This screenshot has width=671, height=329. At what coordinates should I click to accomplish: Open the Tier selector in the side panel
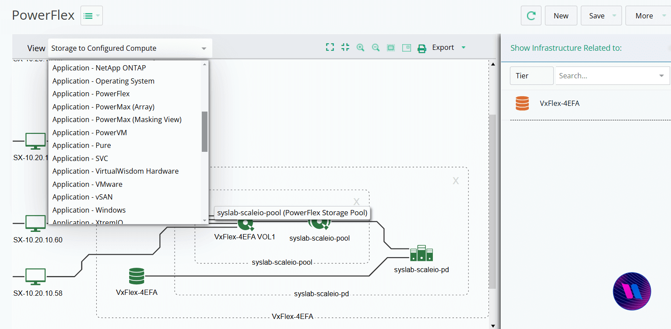coord(532,76)
